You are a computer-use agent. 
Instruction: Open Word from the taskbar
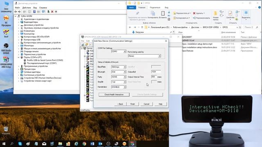tap(92, 144)
